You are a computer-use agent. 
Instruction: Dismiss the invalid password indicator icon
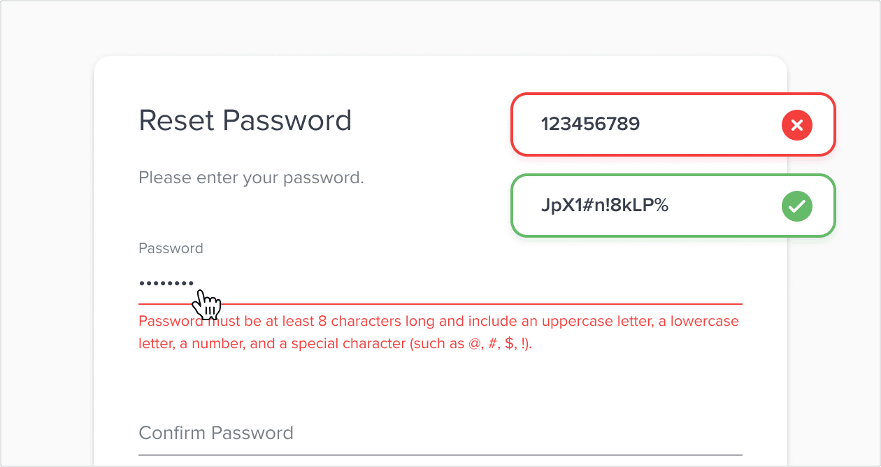(x=796, y=125)
